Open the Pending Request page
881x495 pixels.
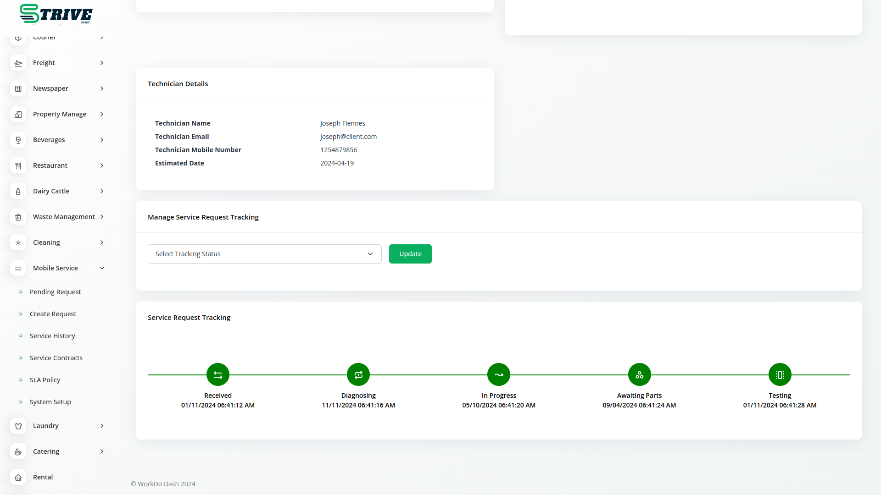55,292
